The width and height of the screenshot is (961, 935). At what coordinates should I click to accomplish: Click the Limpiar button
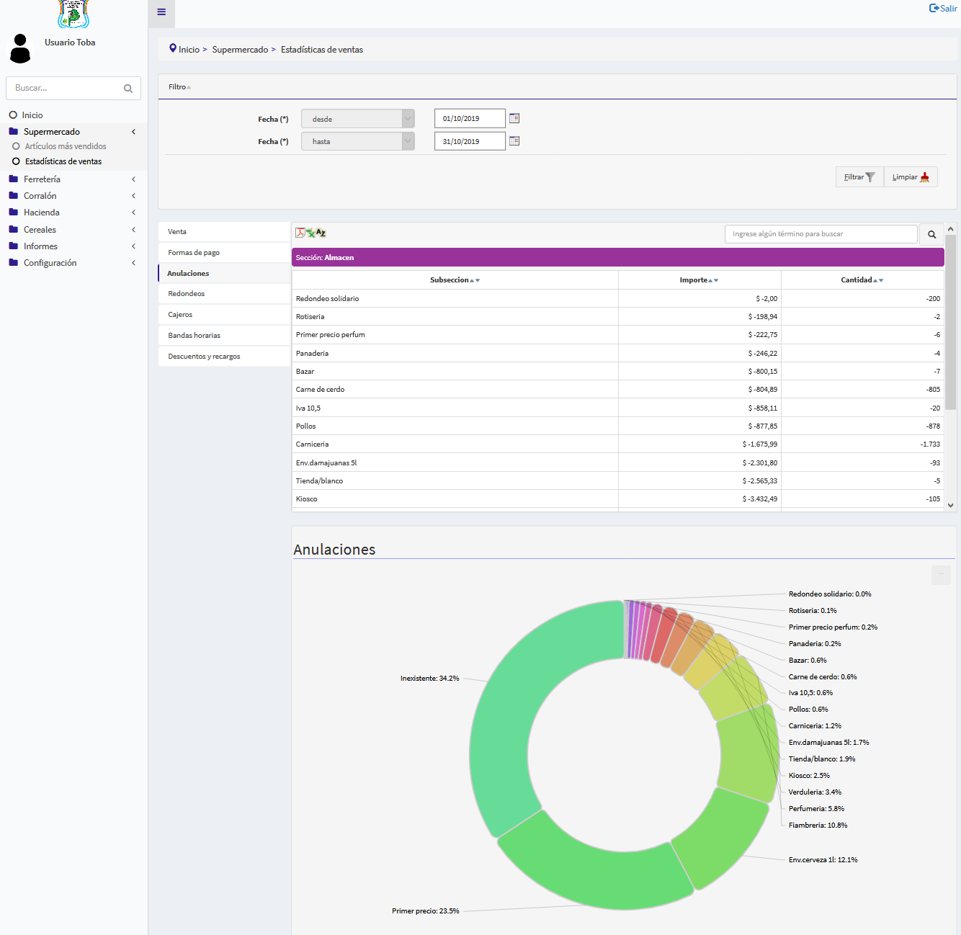pos(911,177)
